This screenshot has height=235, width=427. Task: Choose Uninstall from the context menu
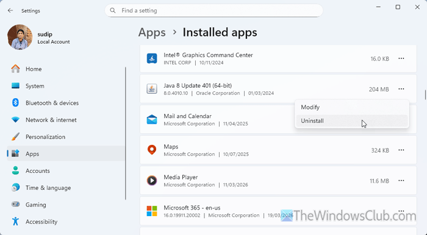pos(352,121)
